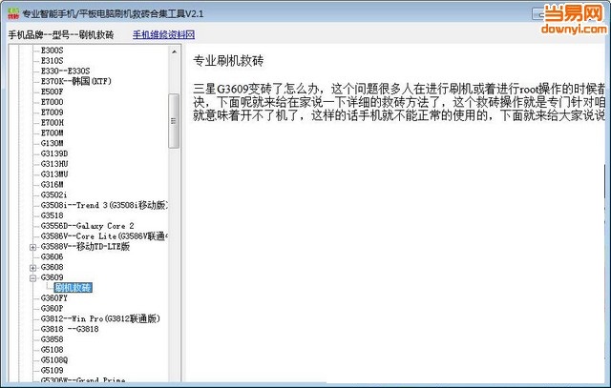Click the G360FY model entry
Viewport: 611px width, 388px height.
54,298
